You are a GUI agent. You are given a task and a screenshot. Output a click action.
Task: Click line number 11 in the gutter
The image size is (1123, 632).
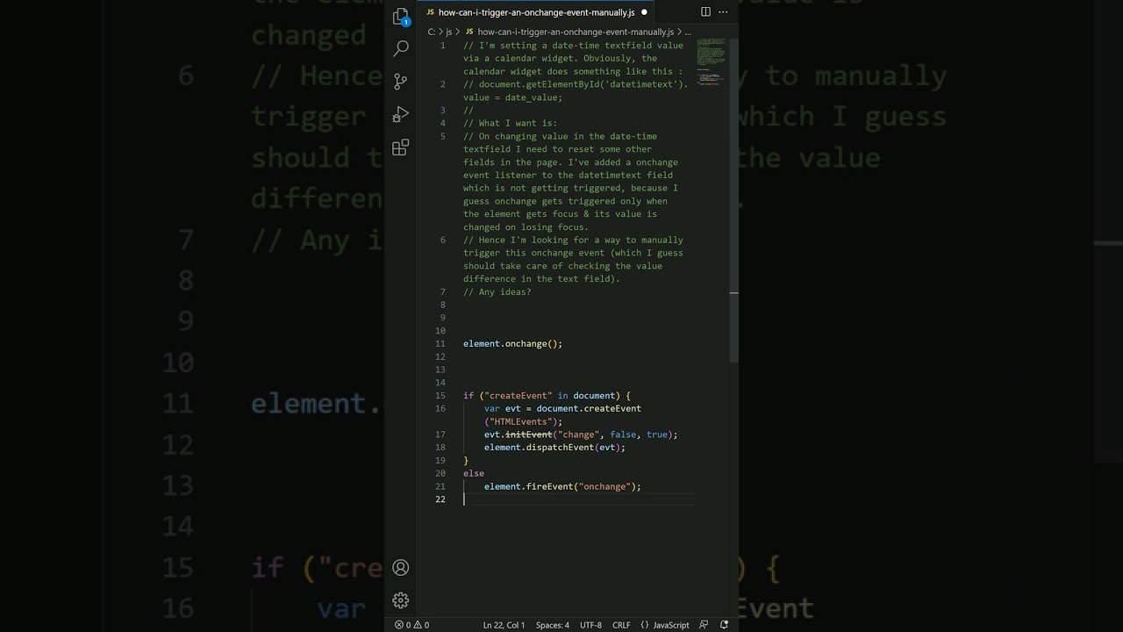[440, 343]
